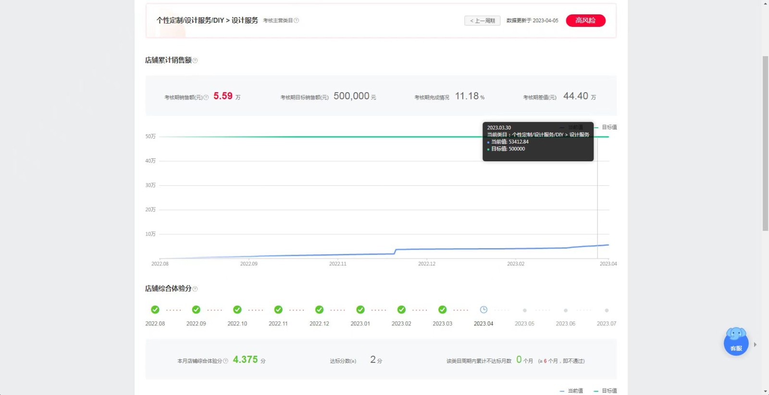The width and height of the screenshot is (769, 395).
Task: Click the 0 个月 non-compliant months value
Action: (524, 360)
